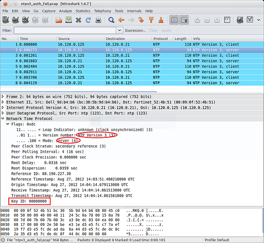Open the Filter history dropdown arrow

tap(120, 30)
